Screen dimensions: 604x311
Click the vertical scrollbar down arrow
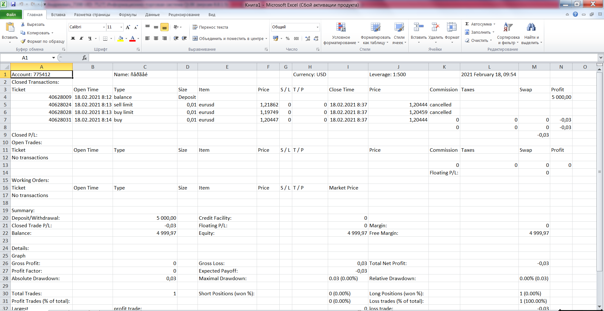click(600, 307)
